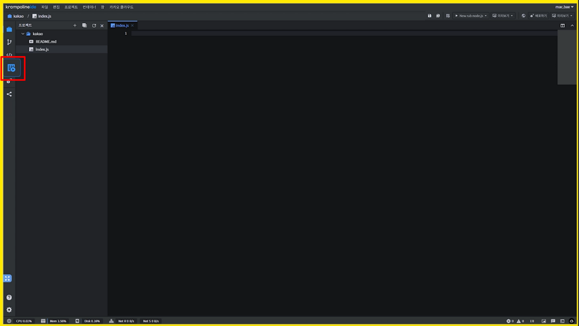Click the 프로젝트 panel title
This screenshot has width=579, height=326.
(x=25, y=25)
